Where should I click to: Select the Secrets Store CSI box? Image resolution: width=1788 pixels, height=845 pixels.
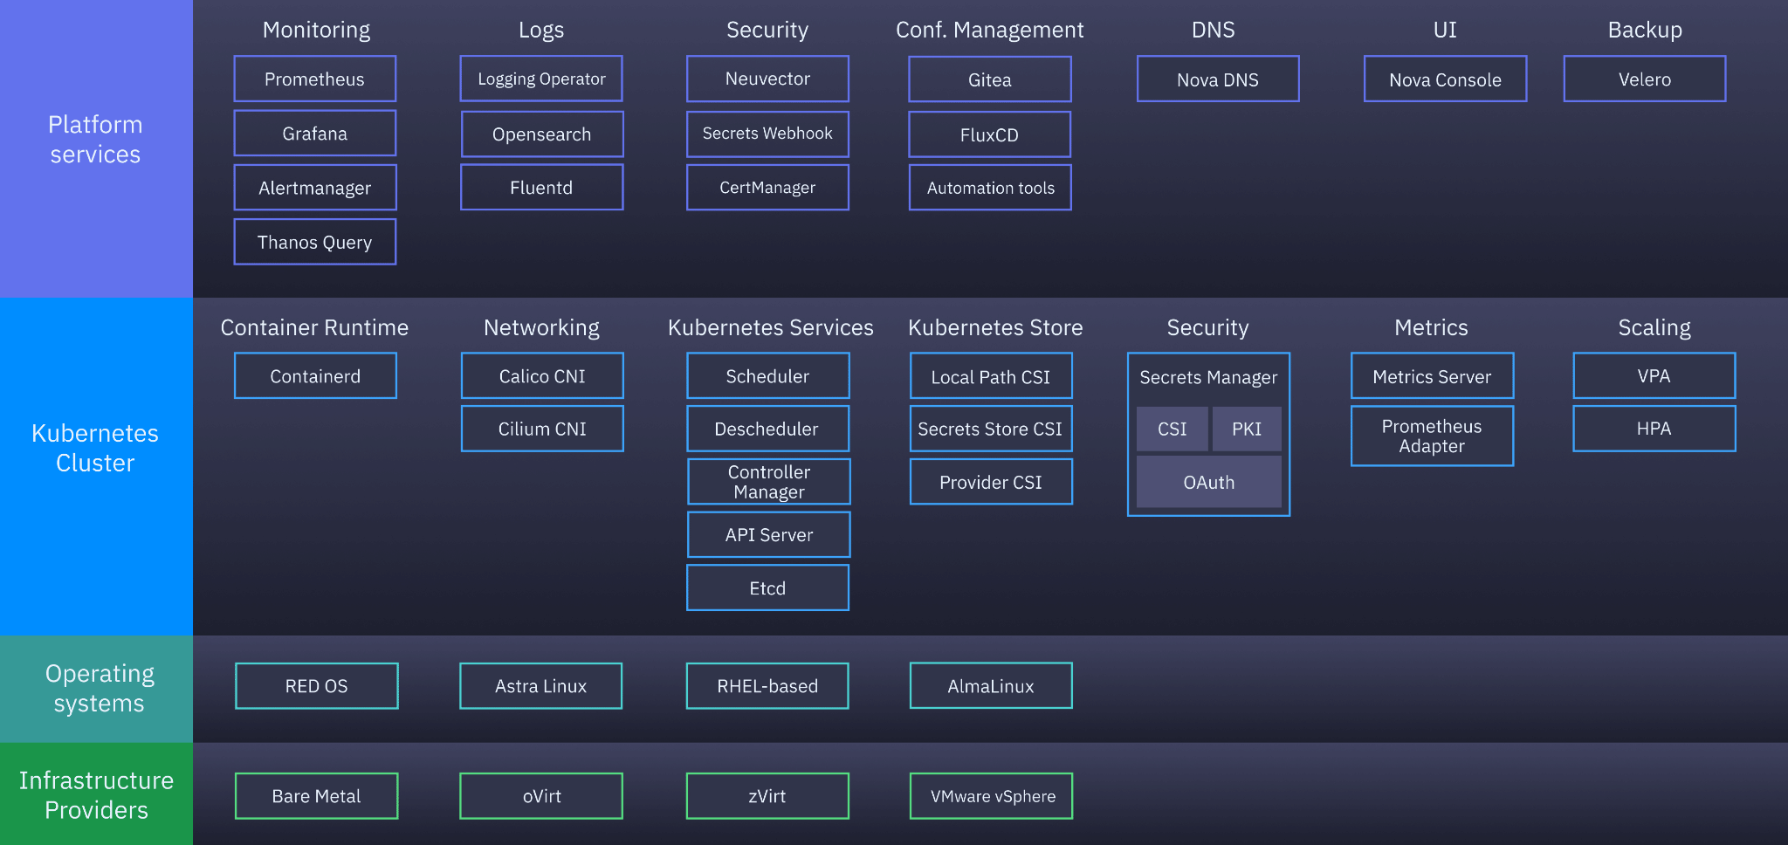[990, 429]
